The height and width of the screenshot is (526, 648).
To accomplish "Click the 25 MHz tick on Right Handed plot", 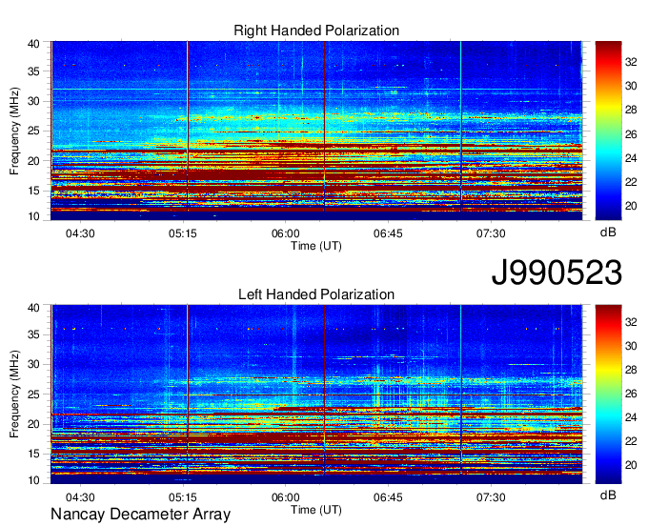I will pyautogui.click(x=34, y=131).
